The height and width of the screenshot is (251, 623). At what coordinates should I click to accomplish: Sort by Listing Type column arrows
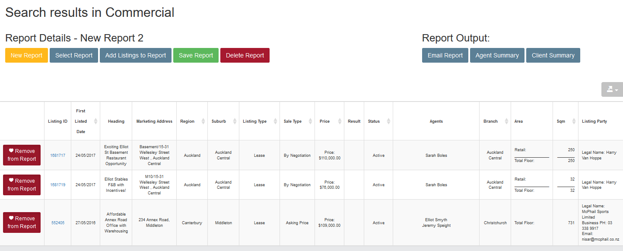(275, 121)
